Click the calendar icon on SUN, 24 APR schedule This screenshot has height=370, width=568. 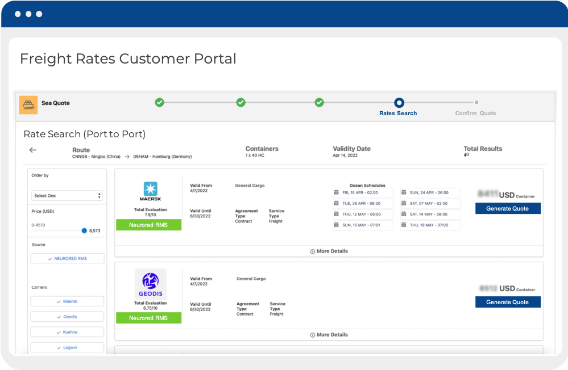[x=405, y=192]
